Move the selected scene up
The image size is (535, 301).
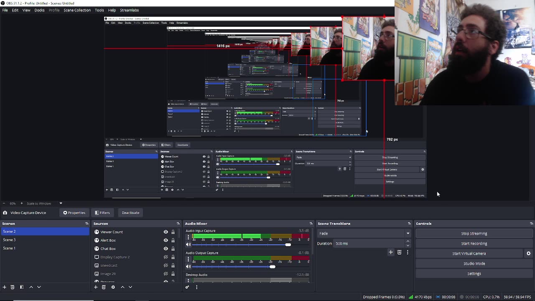(31, 287)
